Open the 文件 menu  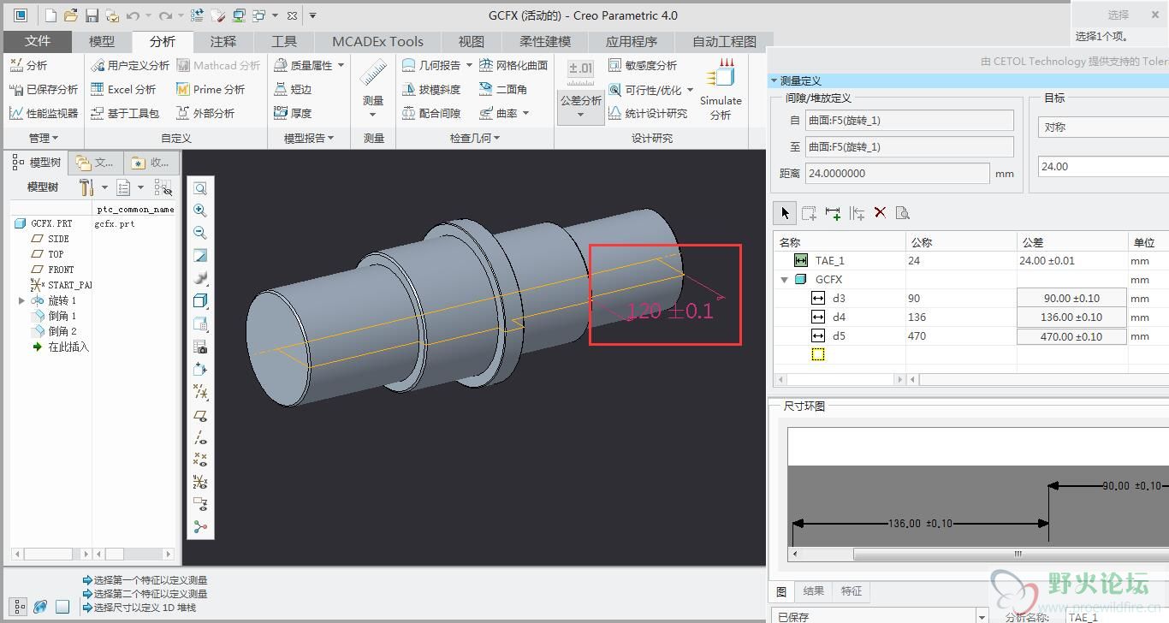38,41
